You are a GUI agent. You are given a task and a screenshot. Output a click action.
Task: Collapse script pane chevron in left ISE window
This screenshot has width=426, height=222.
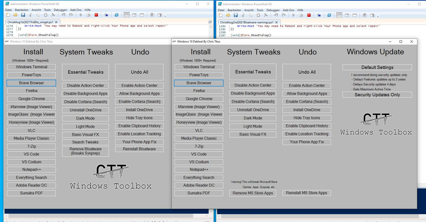pyautogui.click(x=210, y=22)
